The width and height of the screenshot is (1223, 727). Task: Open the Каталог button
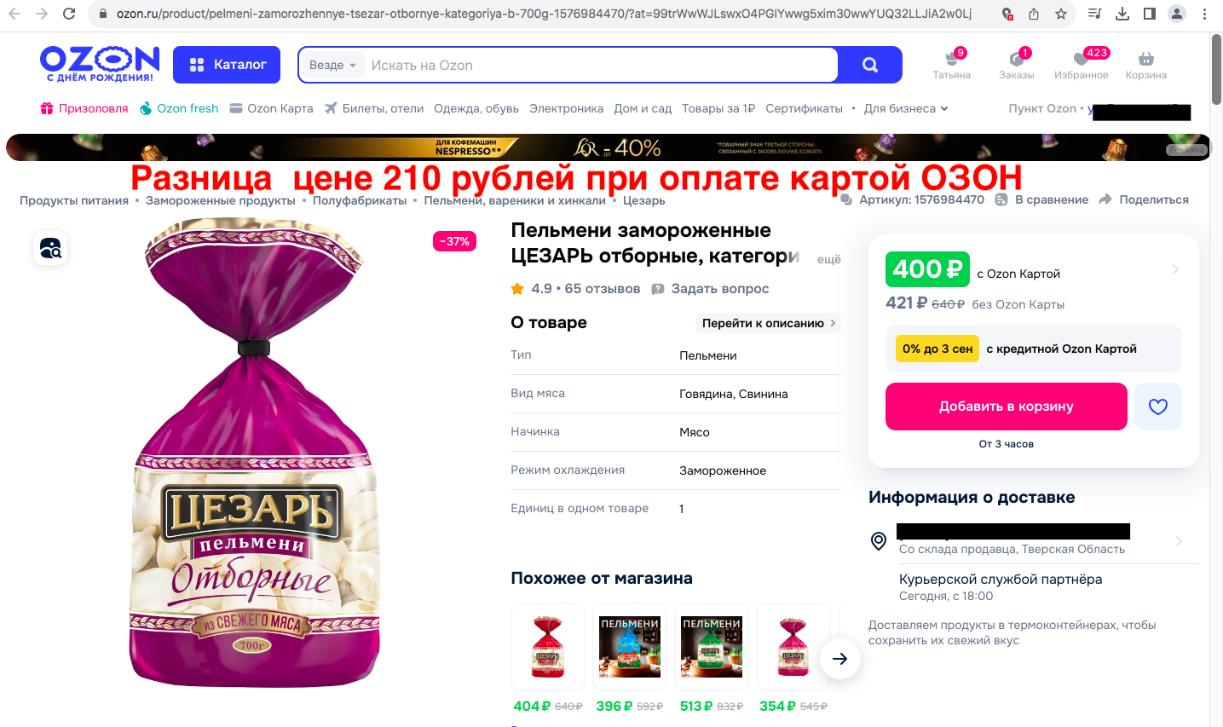(227, 65)
